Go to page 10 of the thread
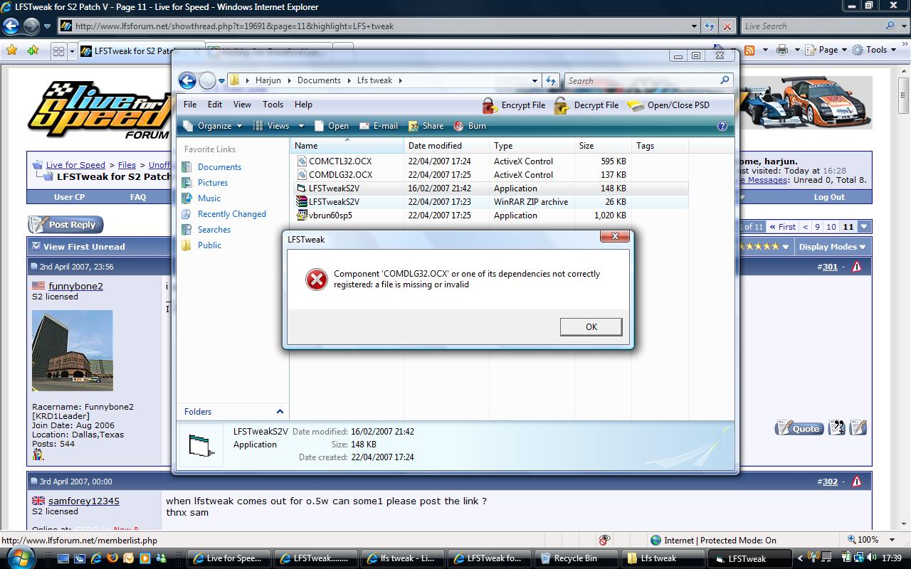Screen dimensions: 911x569 [831, 227]
